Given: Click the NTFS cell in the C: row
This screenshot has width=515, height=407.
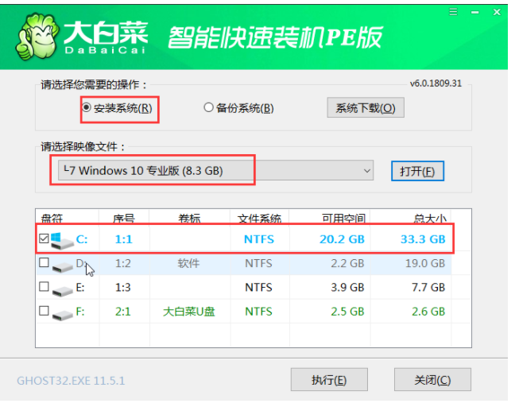Looking at the screenshot, I should click(x=259, y=239).
